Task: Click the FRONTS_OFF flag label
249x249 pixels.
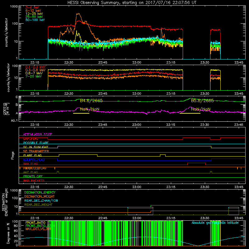Action: [33, 176]
